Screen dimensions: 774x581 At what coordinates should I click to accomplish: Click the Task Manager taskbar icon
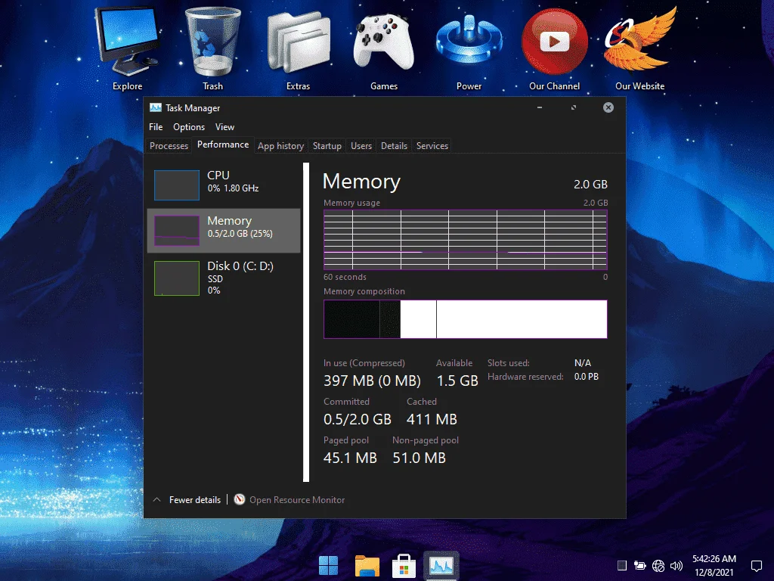coord(441,566)
